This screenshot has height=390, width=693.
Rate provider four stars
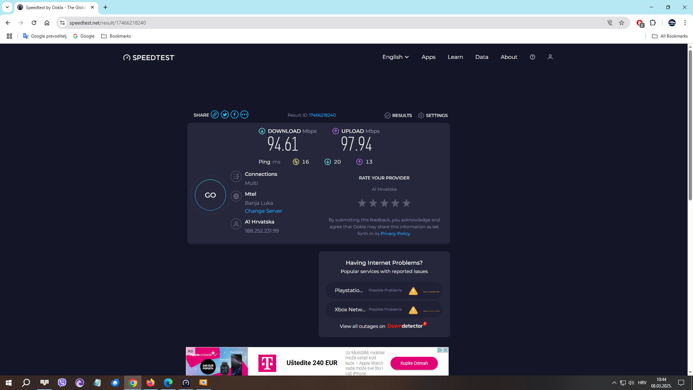(395, 203)
